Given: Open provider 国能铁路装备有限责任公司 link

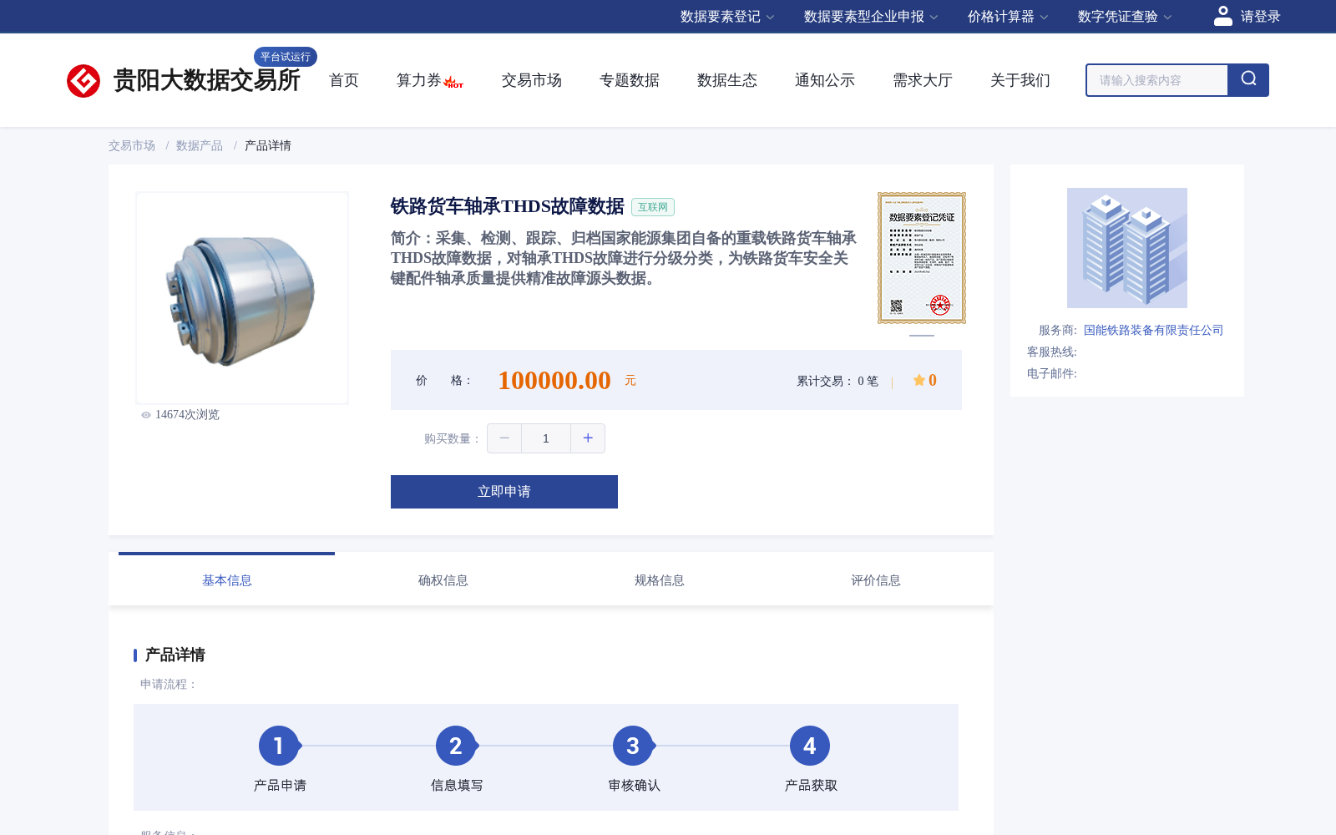Looking at the screenshot, I should (x=1153, y=330).
